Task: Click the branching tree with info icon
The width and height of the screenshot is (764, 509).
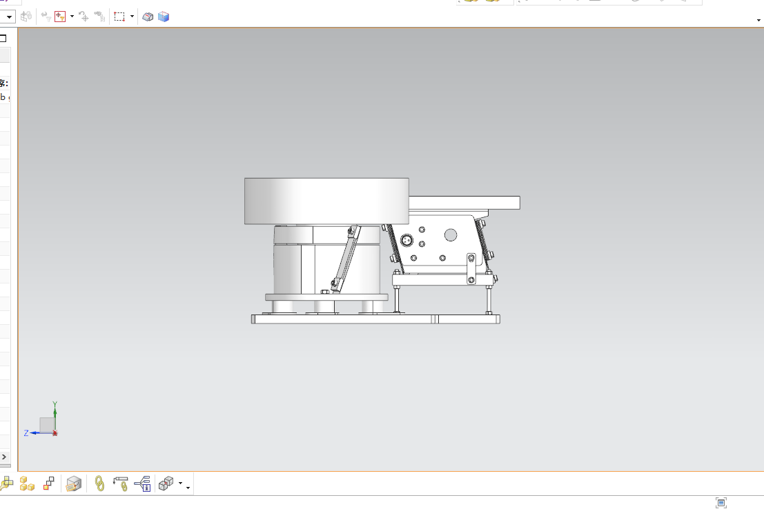Action: [142, 483]
